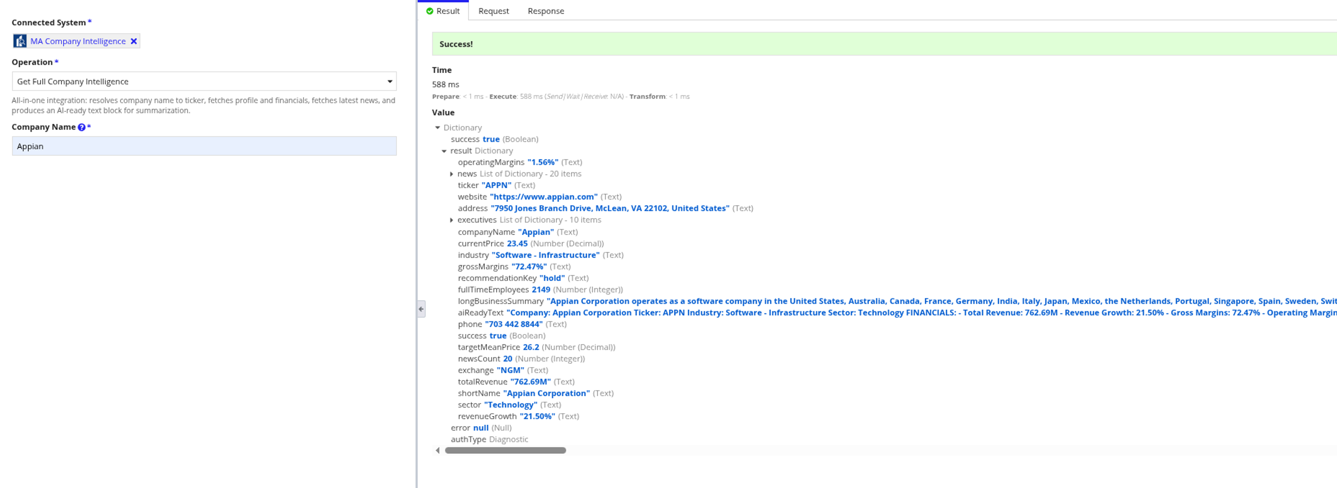1337x488 pixels.
Task: Open the Company Name help tooltip icon
Action: coord(81,127)
